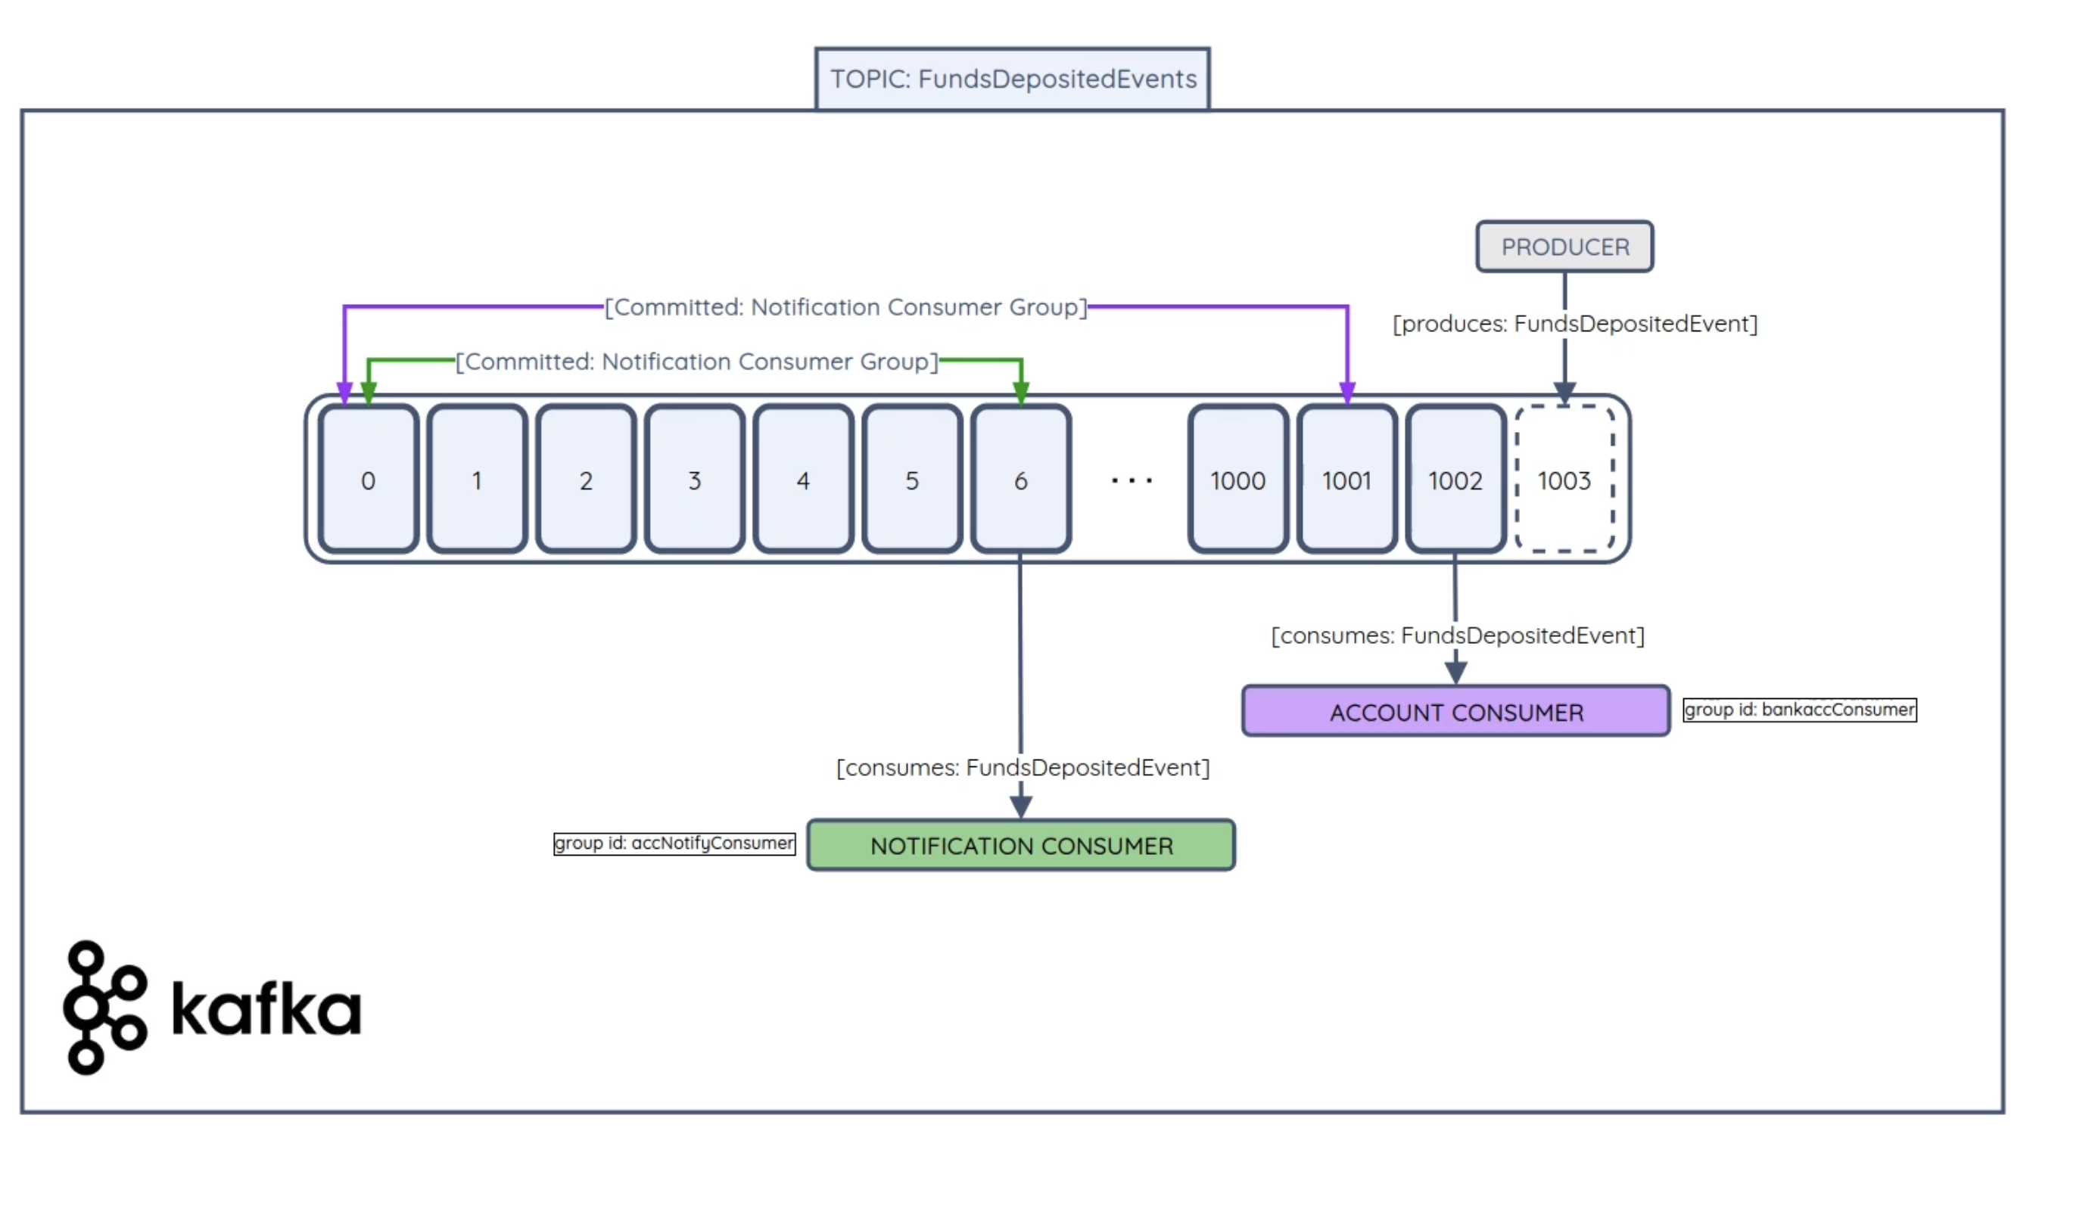This screenshot has width=2092, height=1224.
Task: Click the ellipsis dots between offsets
Action: [1131, 480]
